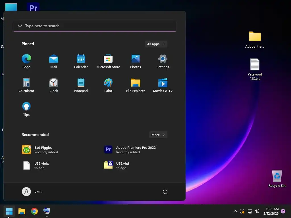Open Settings from pinned apps
Screen dimensions: 291x218
point(163,61)
